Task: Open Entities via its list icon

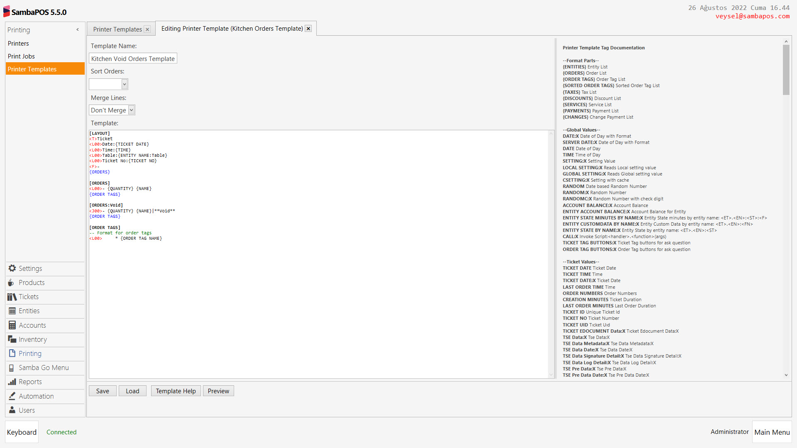Action: 12,311
